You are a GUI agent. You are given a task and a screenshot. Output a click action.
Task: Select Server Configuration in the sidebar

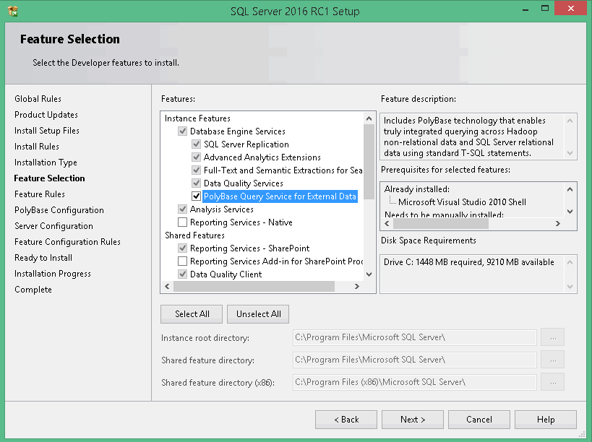point(52,226)
